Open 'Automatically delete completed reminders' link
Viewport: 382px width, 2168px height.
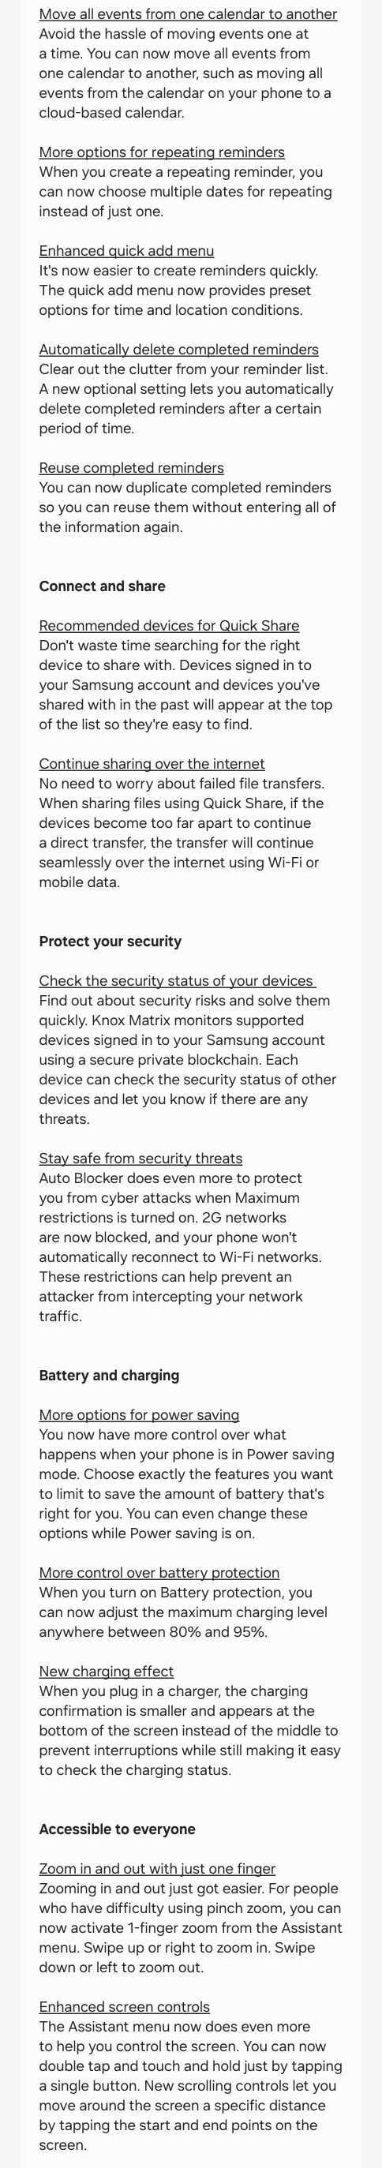(178, 350)
